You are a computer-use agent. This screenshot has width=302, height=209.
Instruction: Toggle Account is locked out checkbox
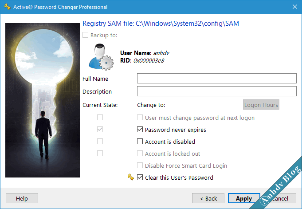[140, 153]
